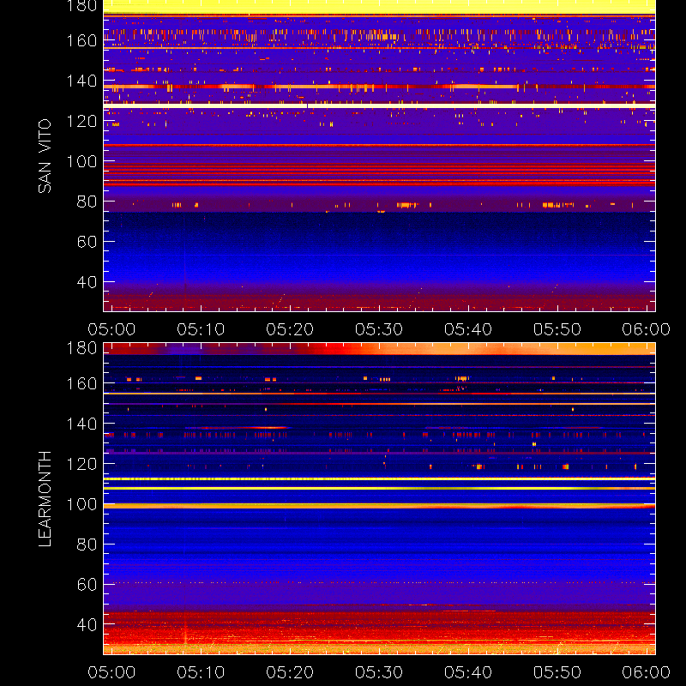Image resolution: width=686 pixels, height=686 pixels.
Task: Click 05:50 time label under Learmonth plot
Action: [x=557, y=672]
